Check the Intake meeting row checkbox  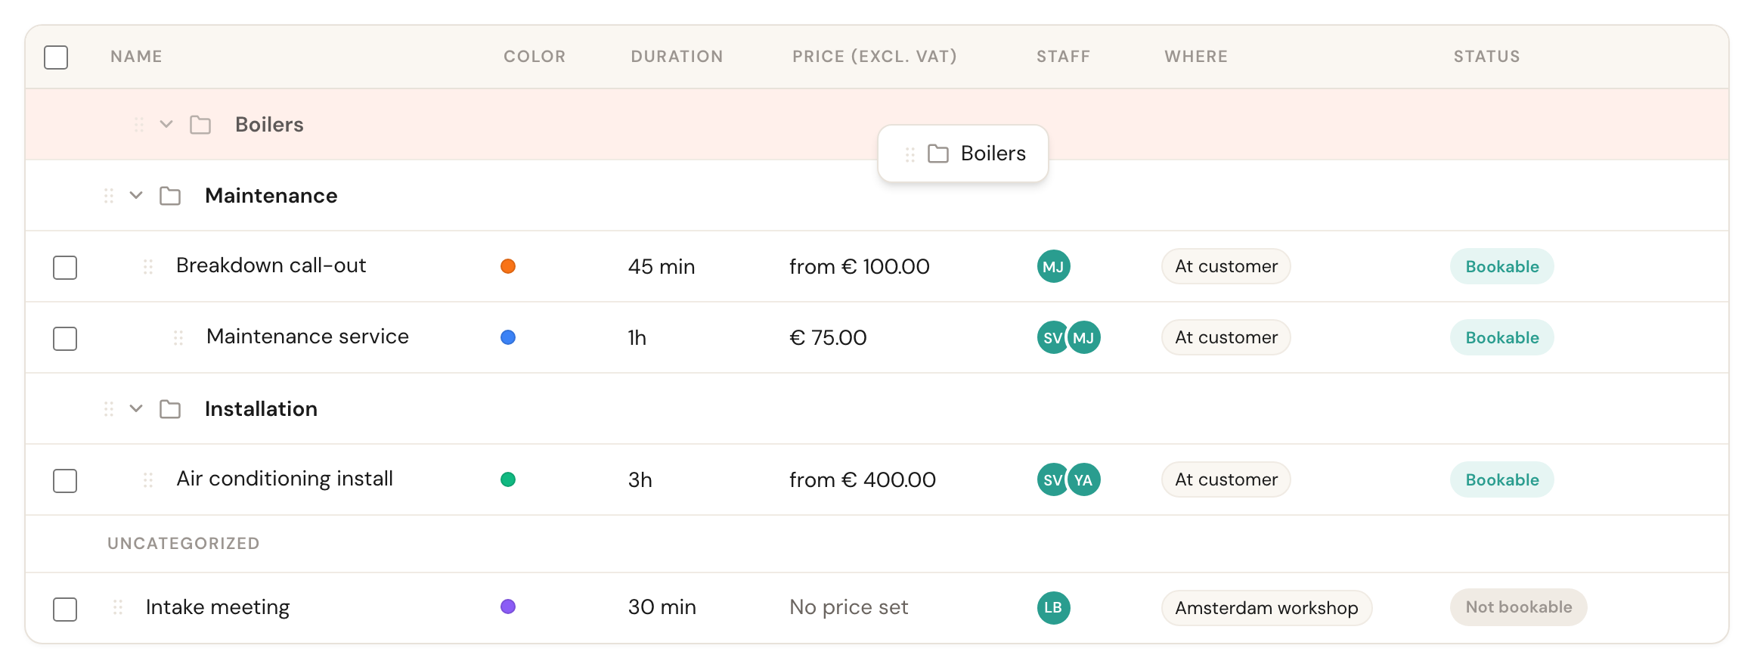(x=65, y=610)
